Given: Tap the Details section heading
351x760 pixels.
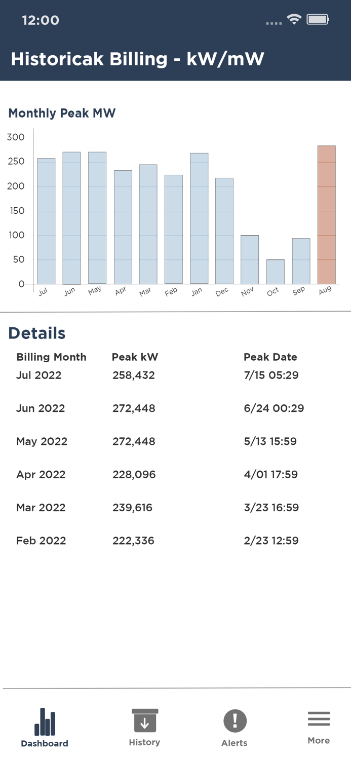Looking at the screenshot, I should coord(36,333).
